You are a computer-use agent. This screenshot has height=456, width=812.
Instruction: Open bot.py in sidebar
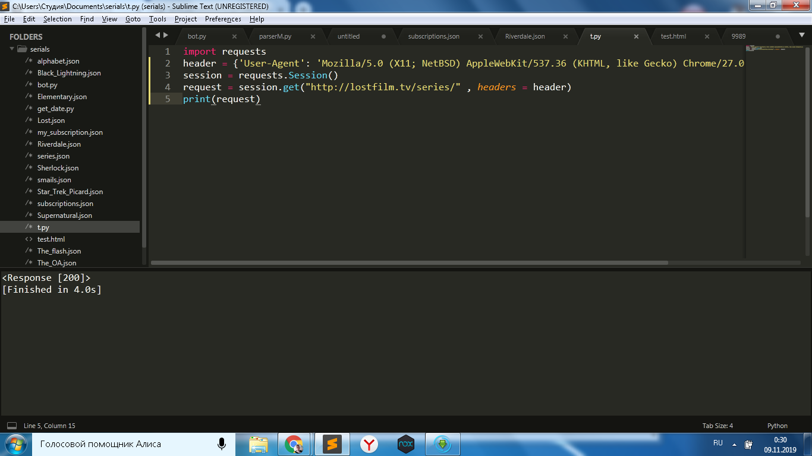48,85
